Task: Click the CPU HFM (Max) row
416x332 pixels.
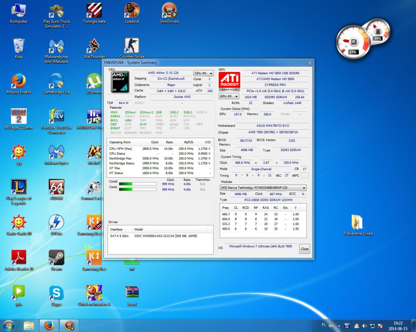Action: click(x=160, y=148)
